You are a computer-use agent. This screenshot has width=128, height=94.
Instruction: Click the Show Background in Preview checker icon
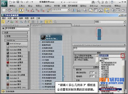(x=33, y=22)
